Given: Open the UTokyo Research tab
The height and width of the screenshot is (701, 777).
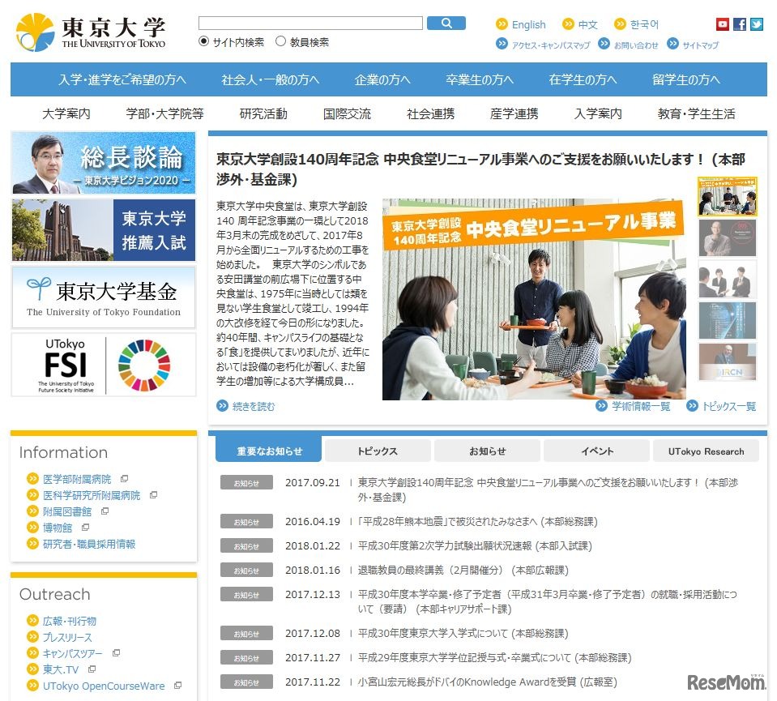Looking at the screenshot, I should pos(705,451).
